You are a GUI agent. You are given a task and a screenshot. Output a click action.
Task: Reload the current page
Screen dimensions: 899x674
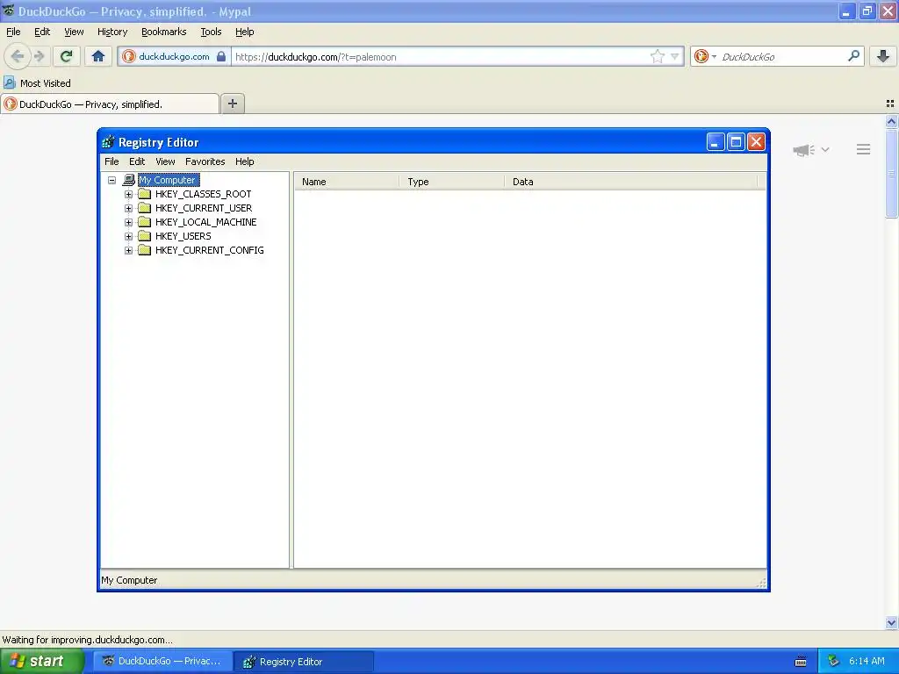[67, 56]
